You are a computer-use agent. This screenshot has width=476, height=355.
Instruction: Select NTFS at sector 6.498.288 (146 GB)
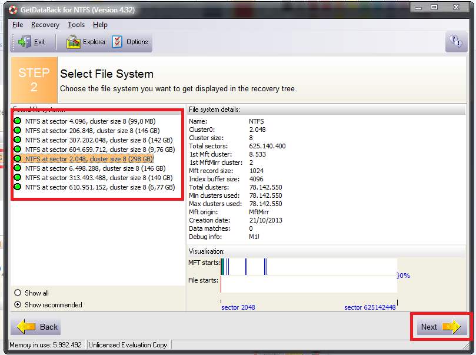coord(95,168)
